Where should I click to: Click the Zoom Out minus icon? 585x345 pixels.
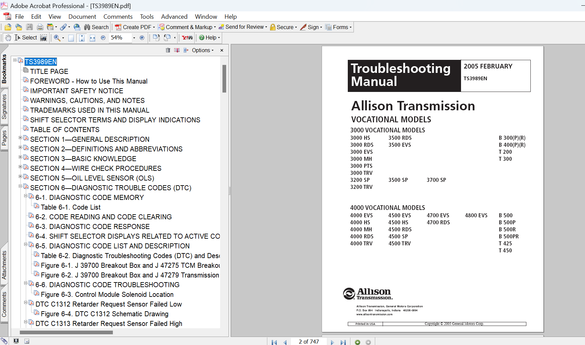coord(103,38)
